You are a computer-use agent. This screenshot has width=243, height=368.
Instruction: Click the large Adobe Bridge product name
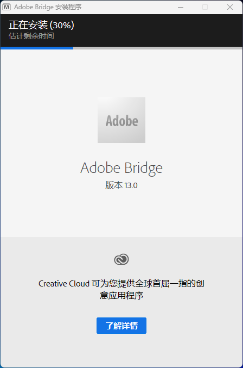tap(121, 169)
